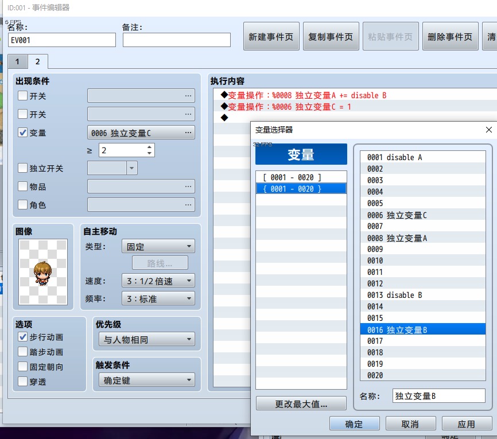Enable 角色 condition checkbox
This screenshot has height=439, width=497.
coord(22,204)
